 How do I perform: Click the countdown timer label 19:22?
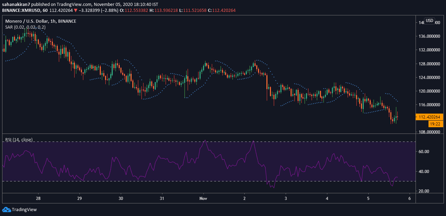[x=436, y=124]
